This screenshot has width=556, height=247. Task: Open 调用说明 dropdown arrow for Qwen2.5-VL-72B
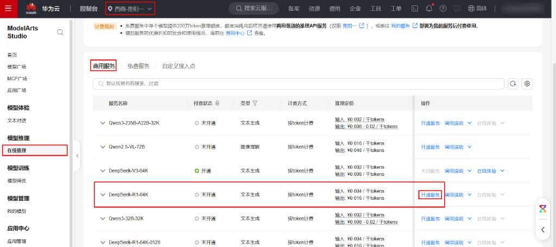coord(470,147)
